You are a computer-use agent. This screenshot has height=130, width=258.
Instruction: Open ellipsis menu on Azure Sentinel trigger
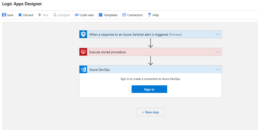218,35
